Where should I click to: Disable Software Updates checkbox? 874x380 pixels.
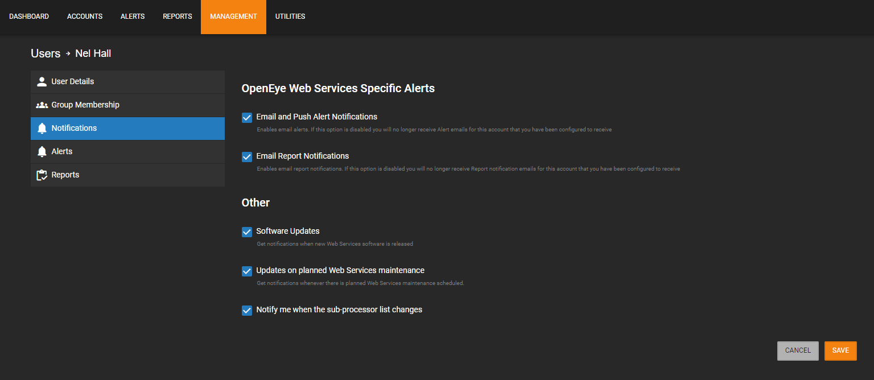pyautogui.click(x=247, y=232)
